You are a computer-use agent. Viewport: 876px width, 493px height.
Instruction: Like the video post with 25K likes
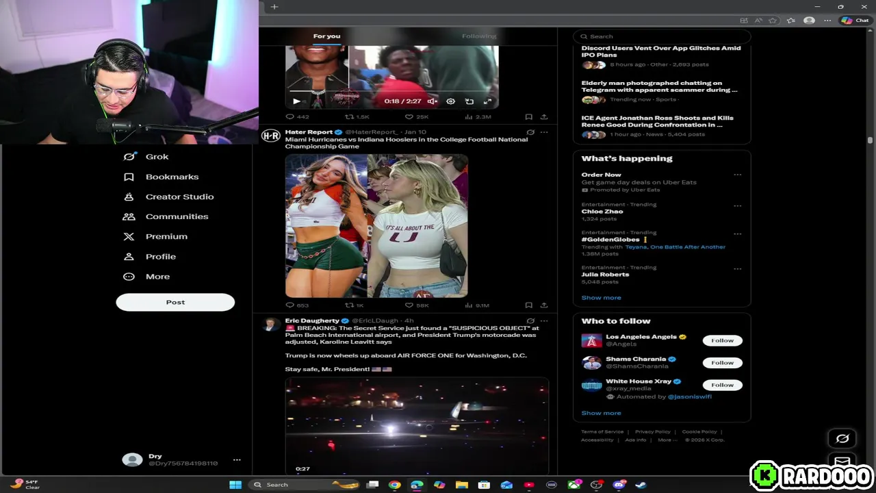click(417, 117)
